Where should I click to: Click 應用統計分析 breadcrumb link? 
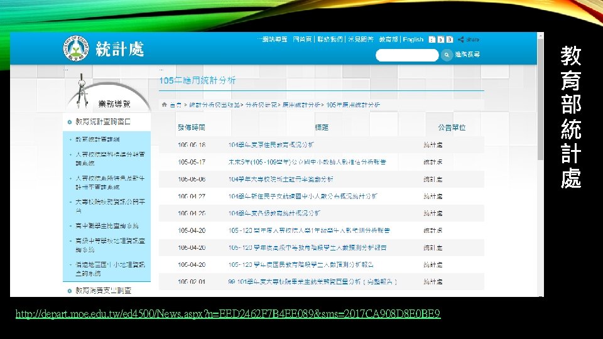pyautogui.click(x=301, y=105)
